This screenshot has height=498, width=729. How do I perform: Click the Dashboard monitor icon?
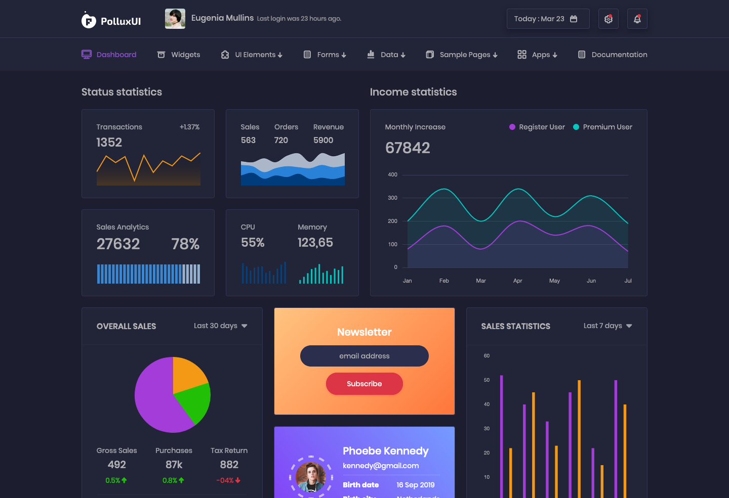pyautogui.click(x=87, y=54)
